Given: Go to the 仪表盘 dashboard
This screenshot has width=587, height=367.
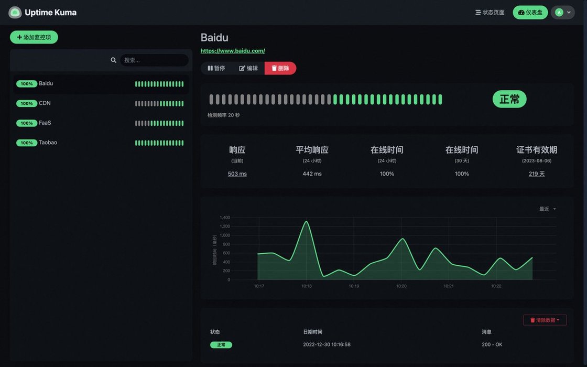Looking at the screenshot, I should click(x=530, y=13).
